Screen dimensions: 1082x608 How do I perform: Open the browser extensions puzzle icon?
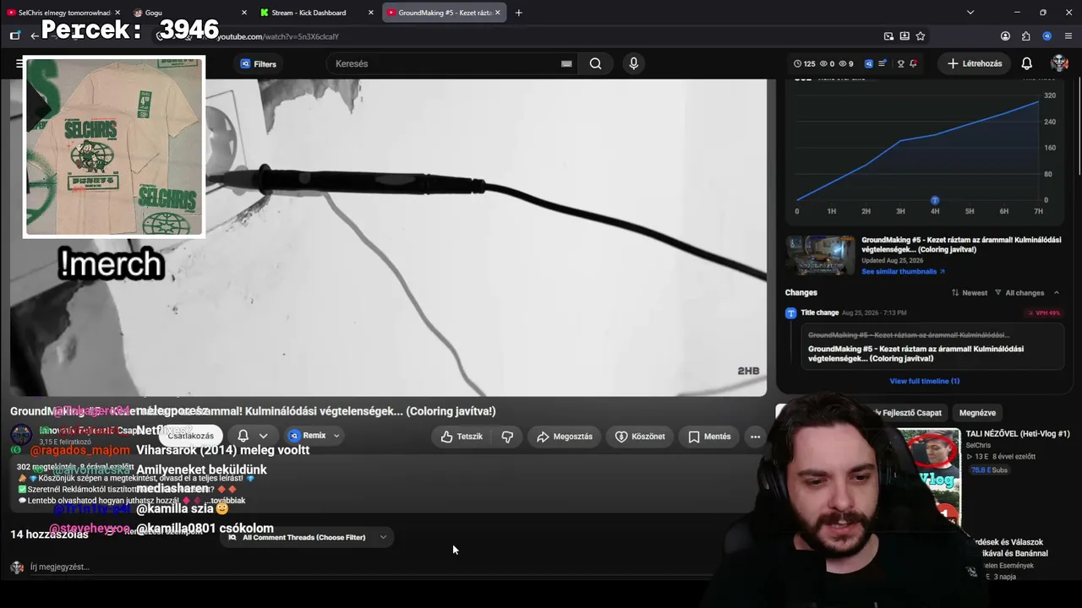coord(1026,36)
